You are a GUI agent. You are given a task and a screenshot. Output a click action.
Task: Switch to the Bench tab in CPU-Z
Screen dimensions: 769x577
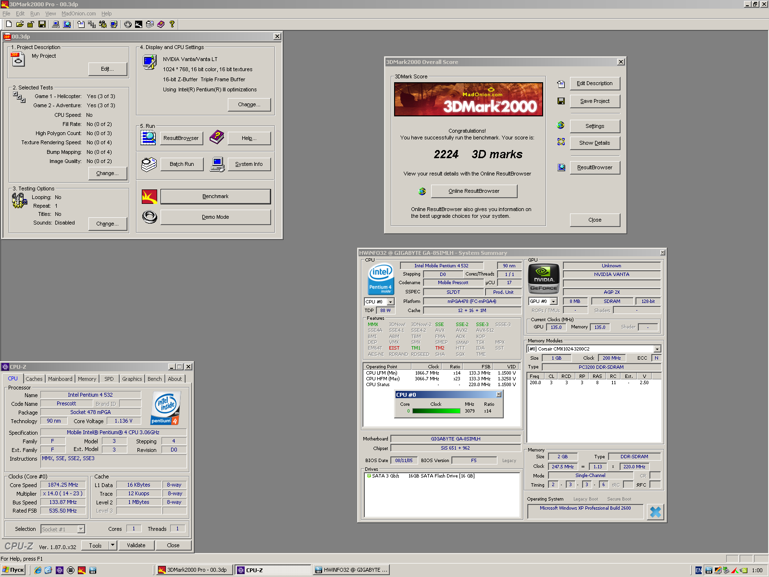(155, 379)
